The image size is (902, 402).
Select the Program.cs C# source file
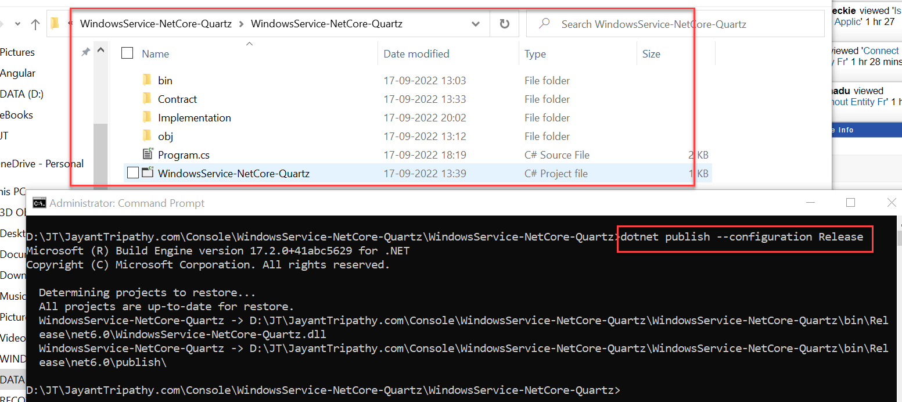click(x=184, y=154)
